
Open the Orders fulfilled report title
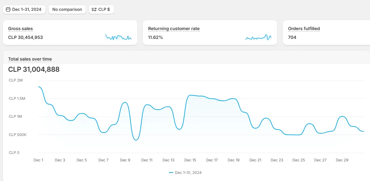click(304, 29)
